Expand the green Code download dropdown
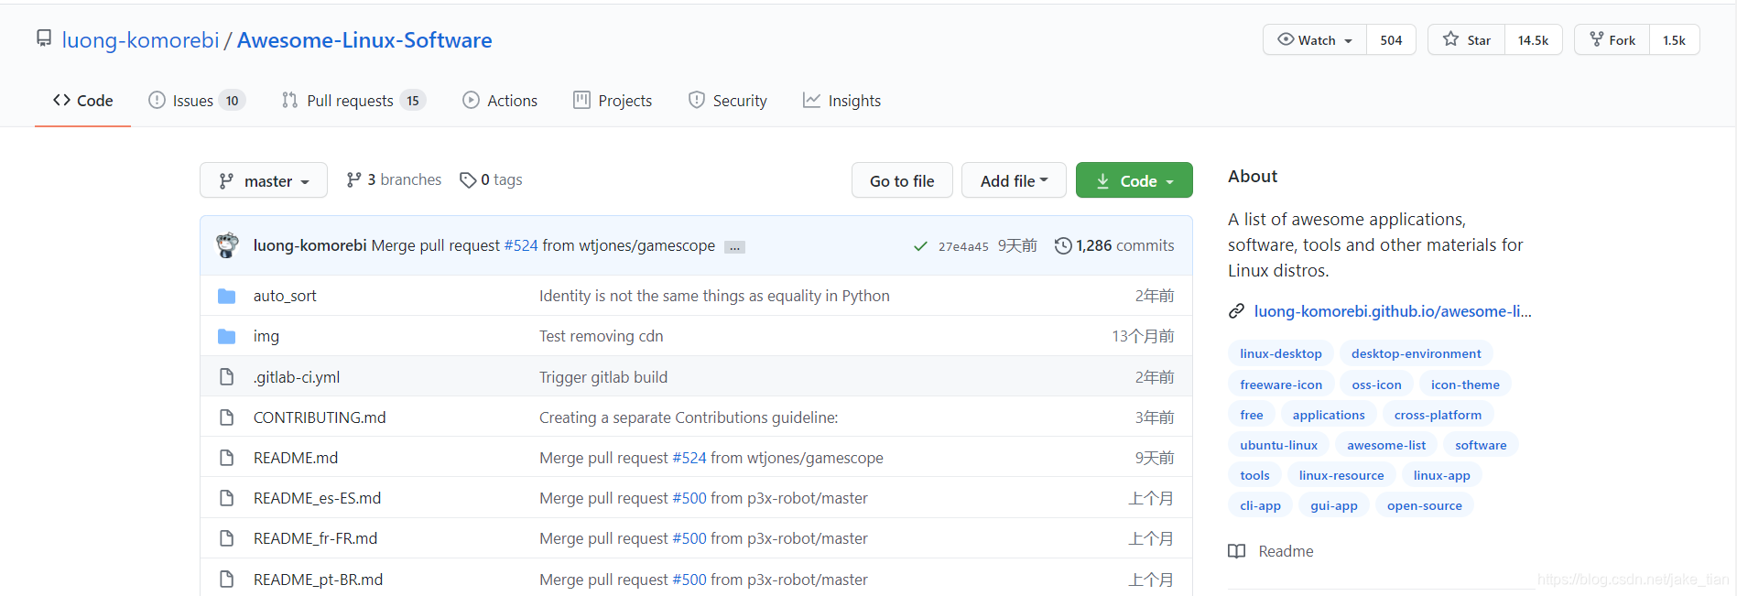This screenshot has height=596, width=1737. tap(1134, 181)
